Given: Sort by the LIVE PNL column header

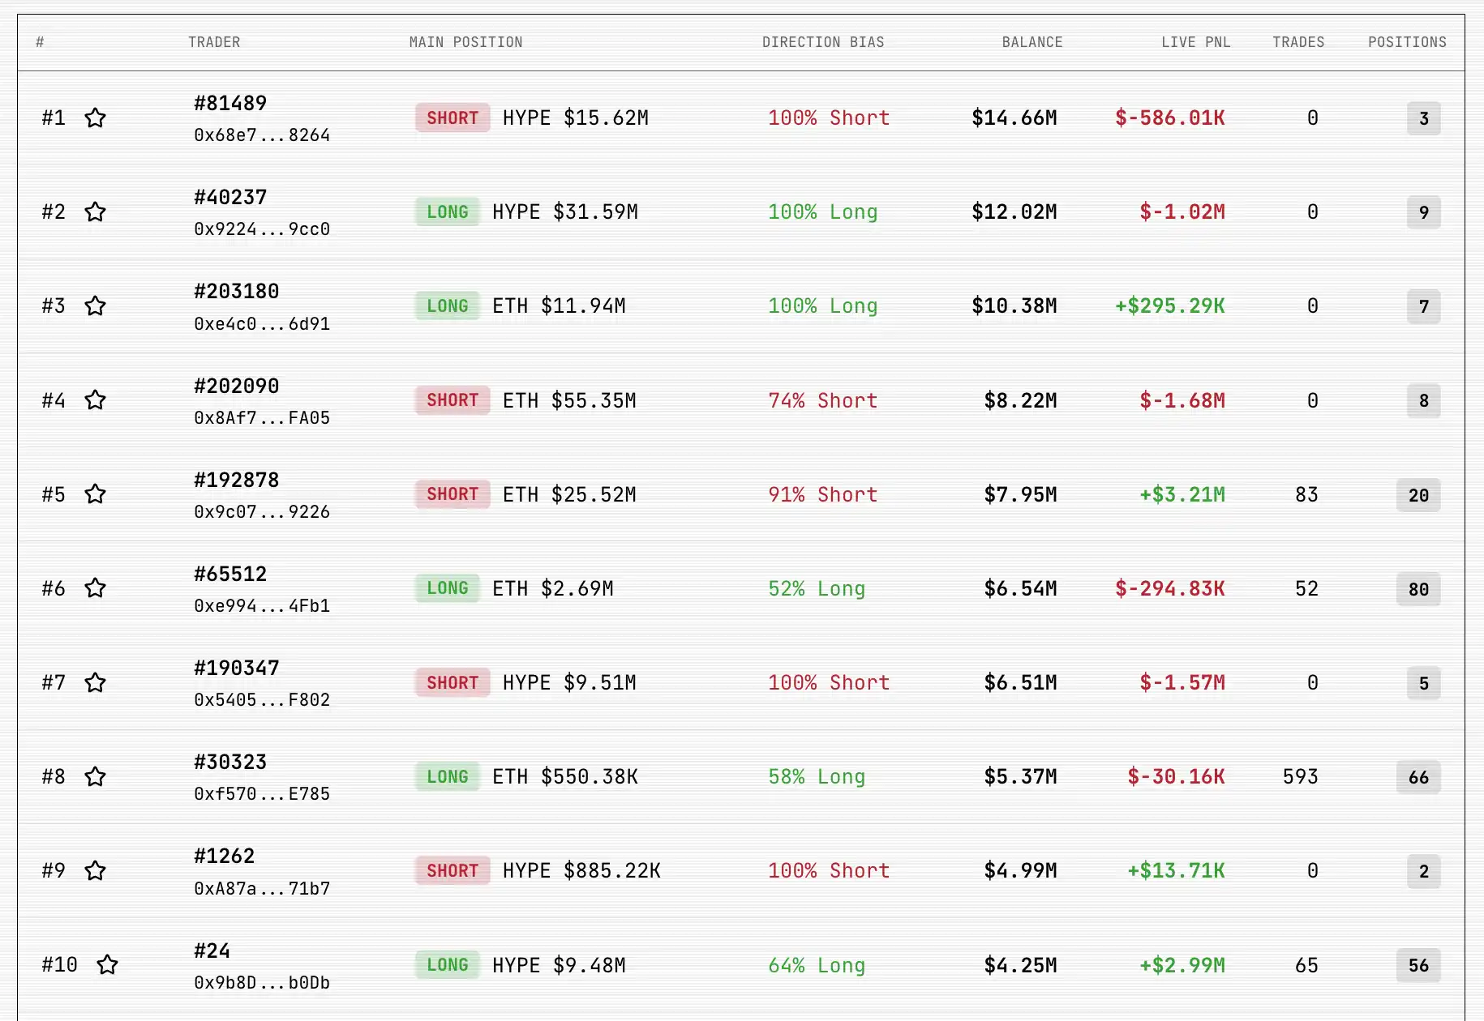Looking at the screenshot, I should pyautogui.click(x=1195, y=42).
